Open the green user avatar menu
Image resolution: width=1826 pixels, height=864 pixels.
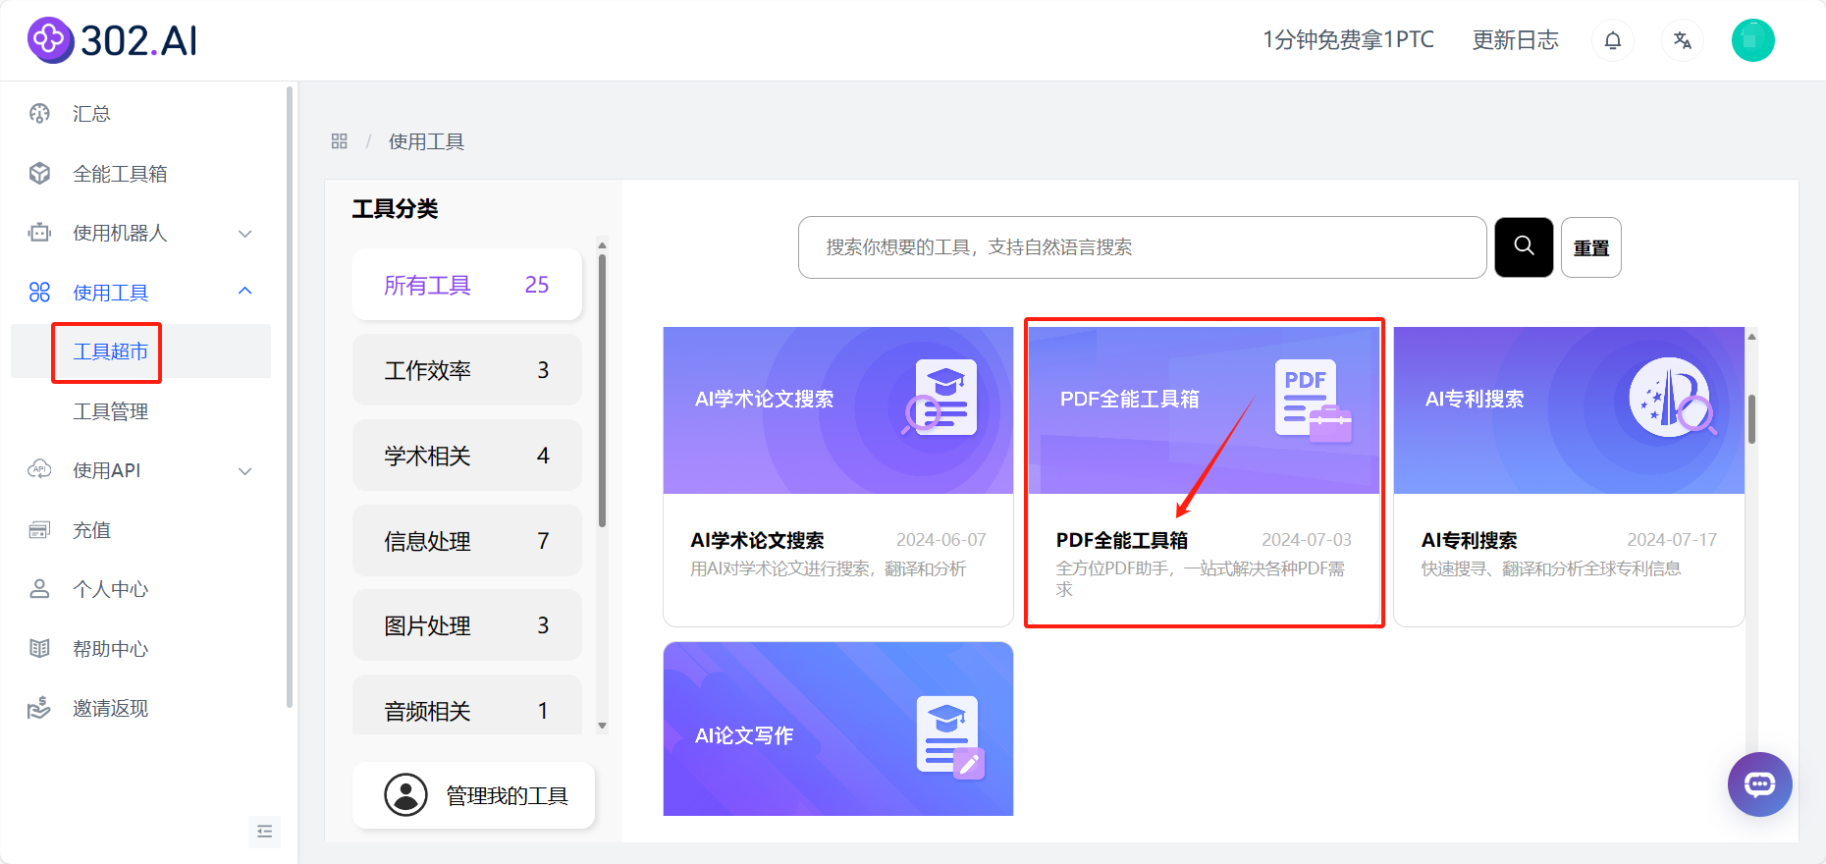(1753, 40)
